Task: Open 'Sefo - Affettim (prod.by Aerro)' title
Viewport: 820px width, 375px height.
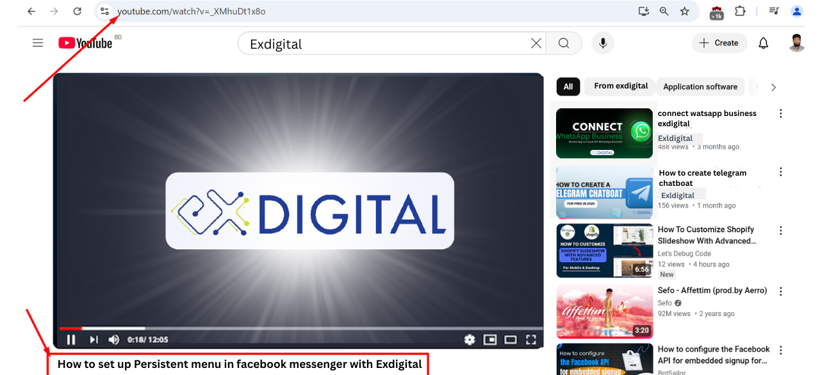Action: 712,290
